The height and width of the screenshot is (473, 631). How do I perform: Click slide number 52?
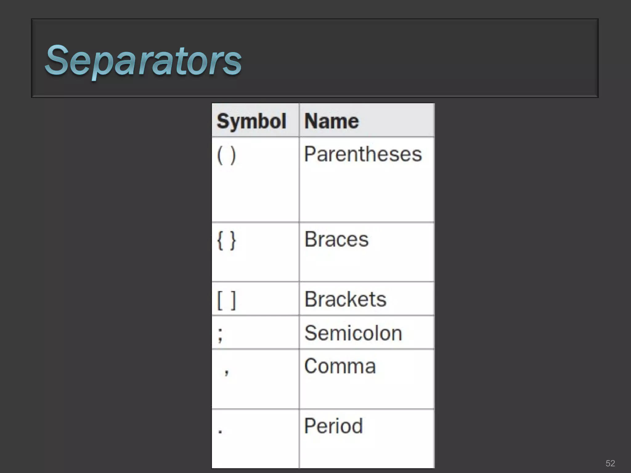[610, 463]
